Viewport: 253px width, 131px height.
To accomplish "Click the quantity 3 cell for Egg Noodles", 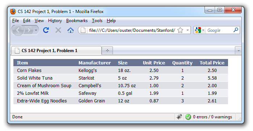I will click(x=182, y=101).
